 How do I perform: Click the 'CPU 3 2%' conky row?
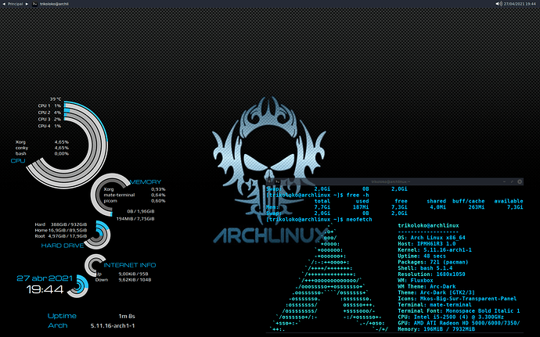(x=49, y=120)
